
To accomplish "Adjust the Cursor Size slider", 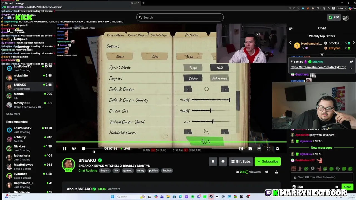I will pos(211,111).
